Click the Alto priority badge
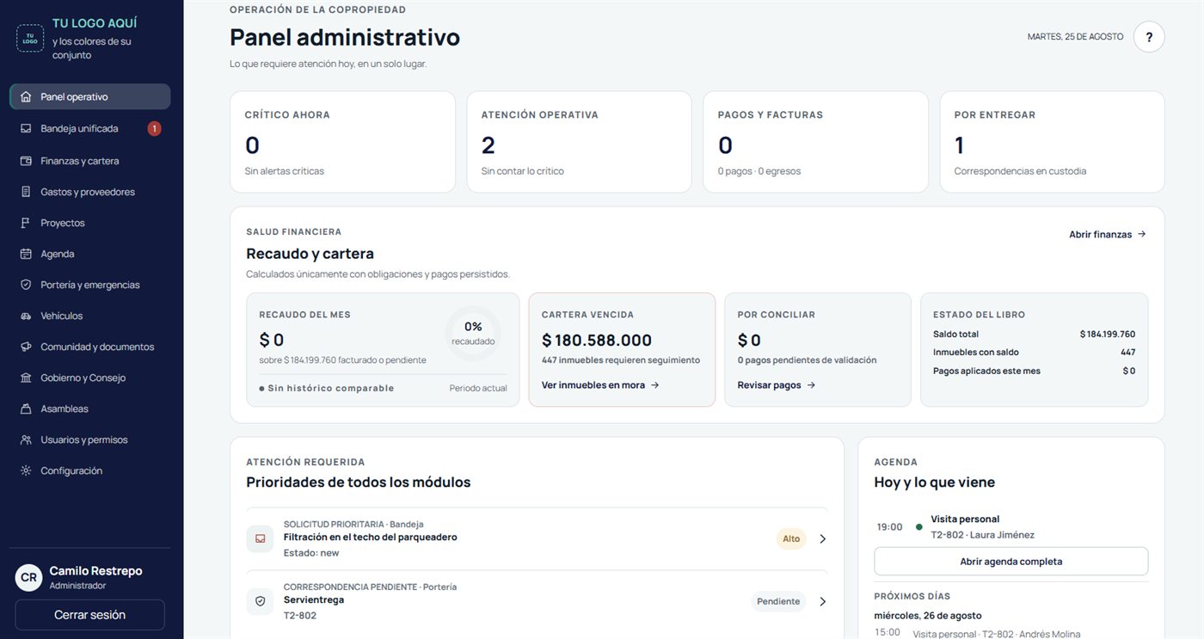1204x639 pixels. (x=791, y=538)
